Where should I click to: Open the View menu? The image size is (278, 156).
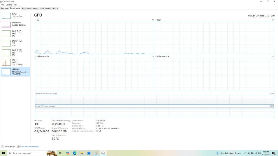[x=16, y=5]
